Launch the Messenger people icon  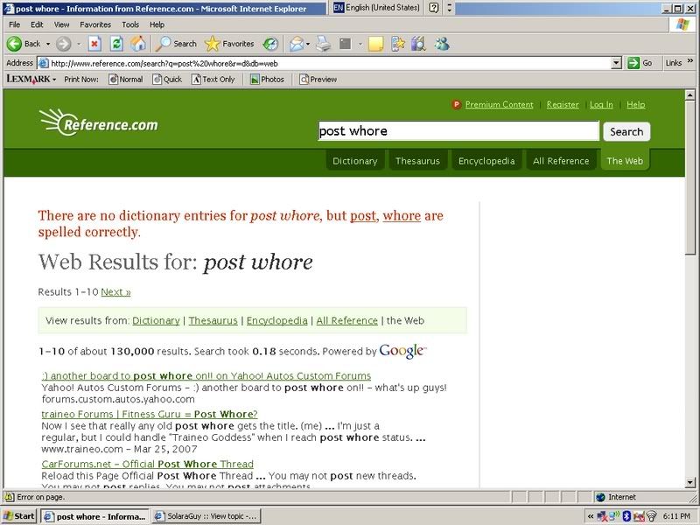point(442,44)
